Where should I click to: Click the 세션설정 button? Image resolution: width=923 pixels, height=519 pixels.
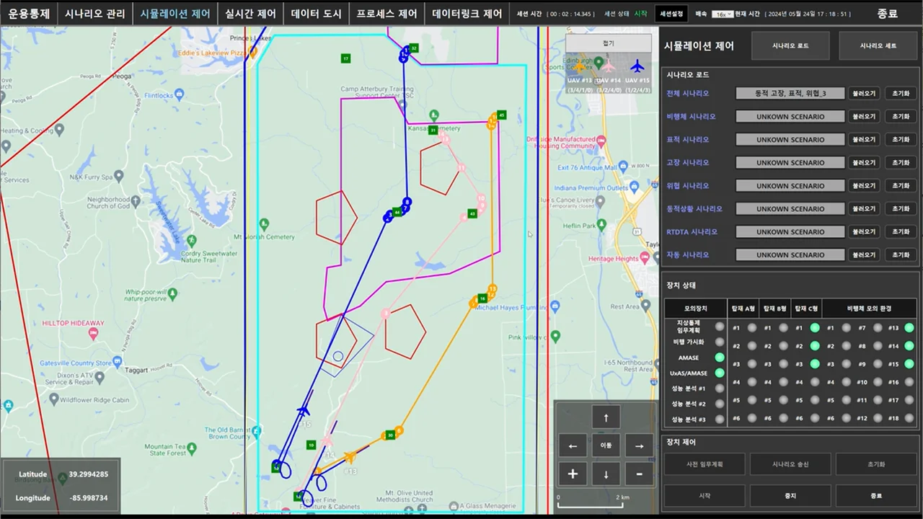click(x=671, y=14)
